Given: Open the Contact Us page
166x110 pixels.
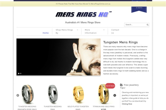Looking at the screenshot, I should pos(115,31).
